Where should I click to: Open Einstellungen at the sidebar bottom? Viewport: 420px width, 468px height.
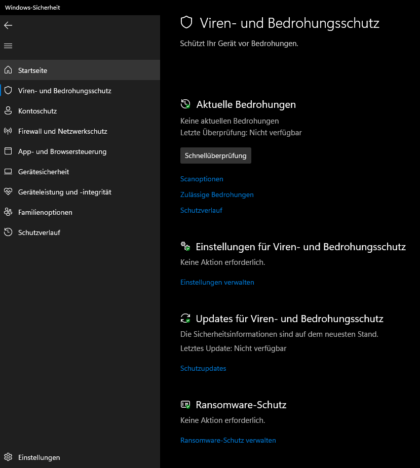point(39,457)
